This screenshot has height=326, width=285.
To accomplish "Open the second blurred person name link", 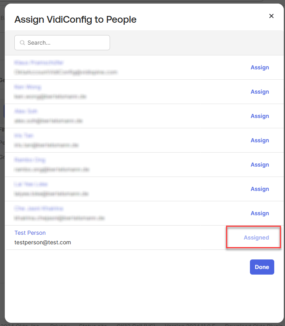I will tap(28, 87).
